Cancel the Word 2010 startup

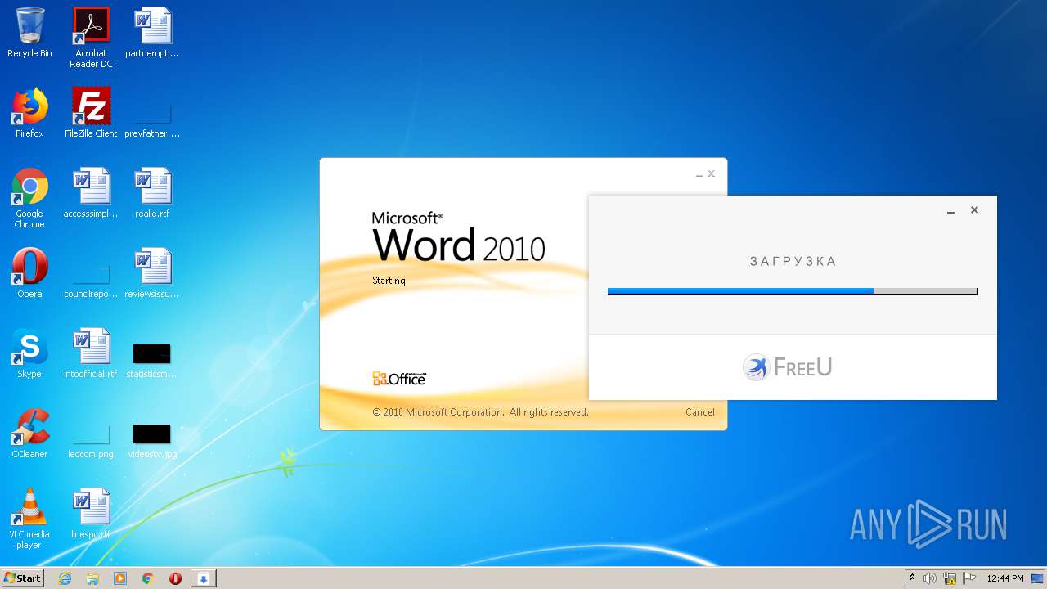[699, 412]
